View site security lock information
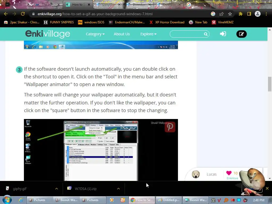The height and width of the screenshot is (204, 272). click(33, 14)
